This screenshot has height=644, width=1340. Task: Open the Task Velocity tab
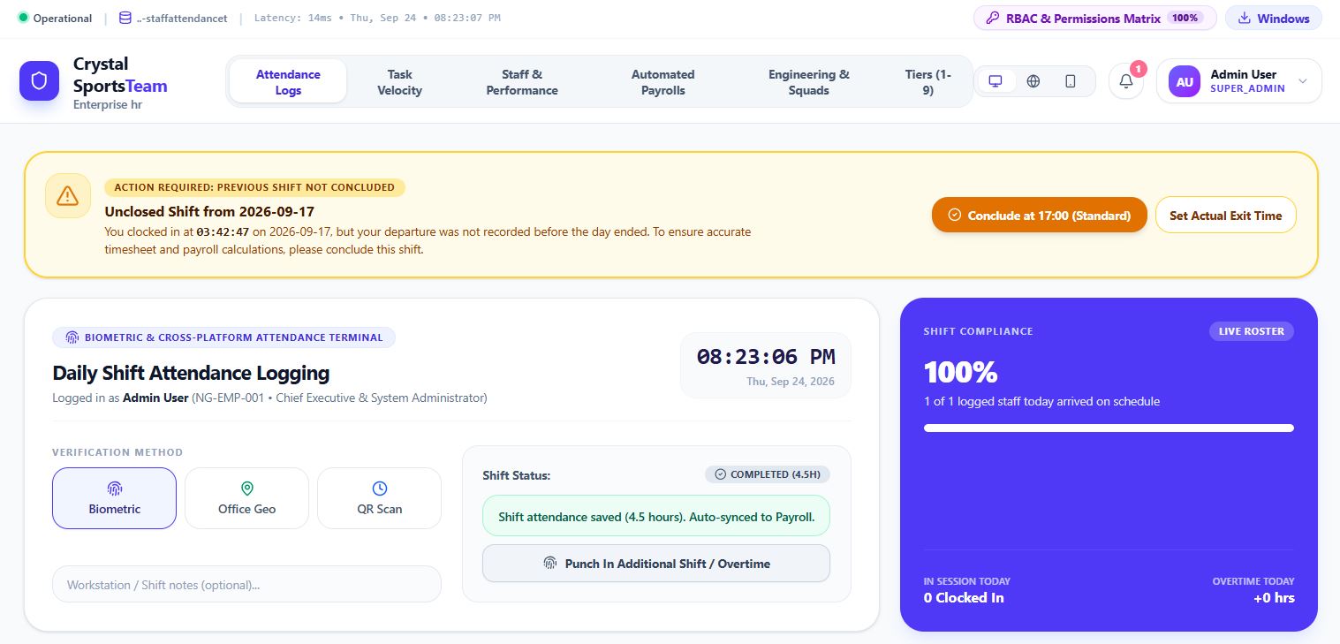[x=399, y=81]
